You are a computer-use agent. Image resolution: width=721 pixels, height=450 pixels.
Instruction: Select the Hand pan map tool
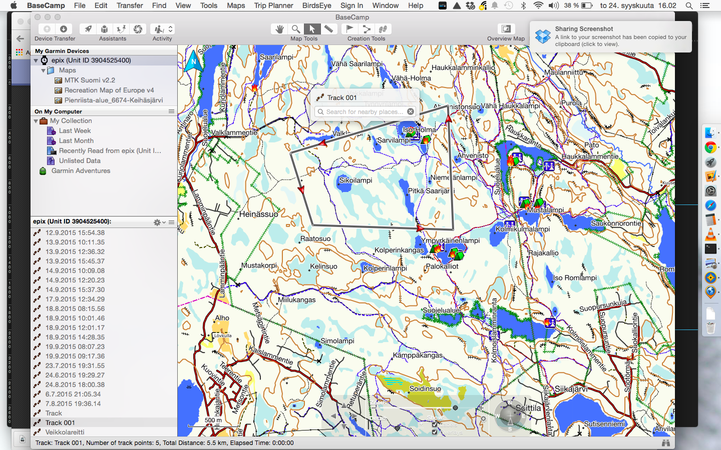coord(280,29)
